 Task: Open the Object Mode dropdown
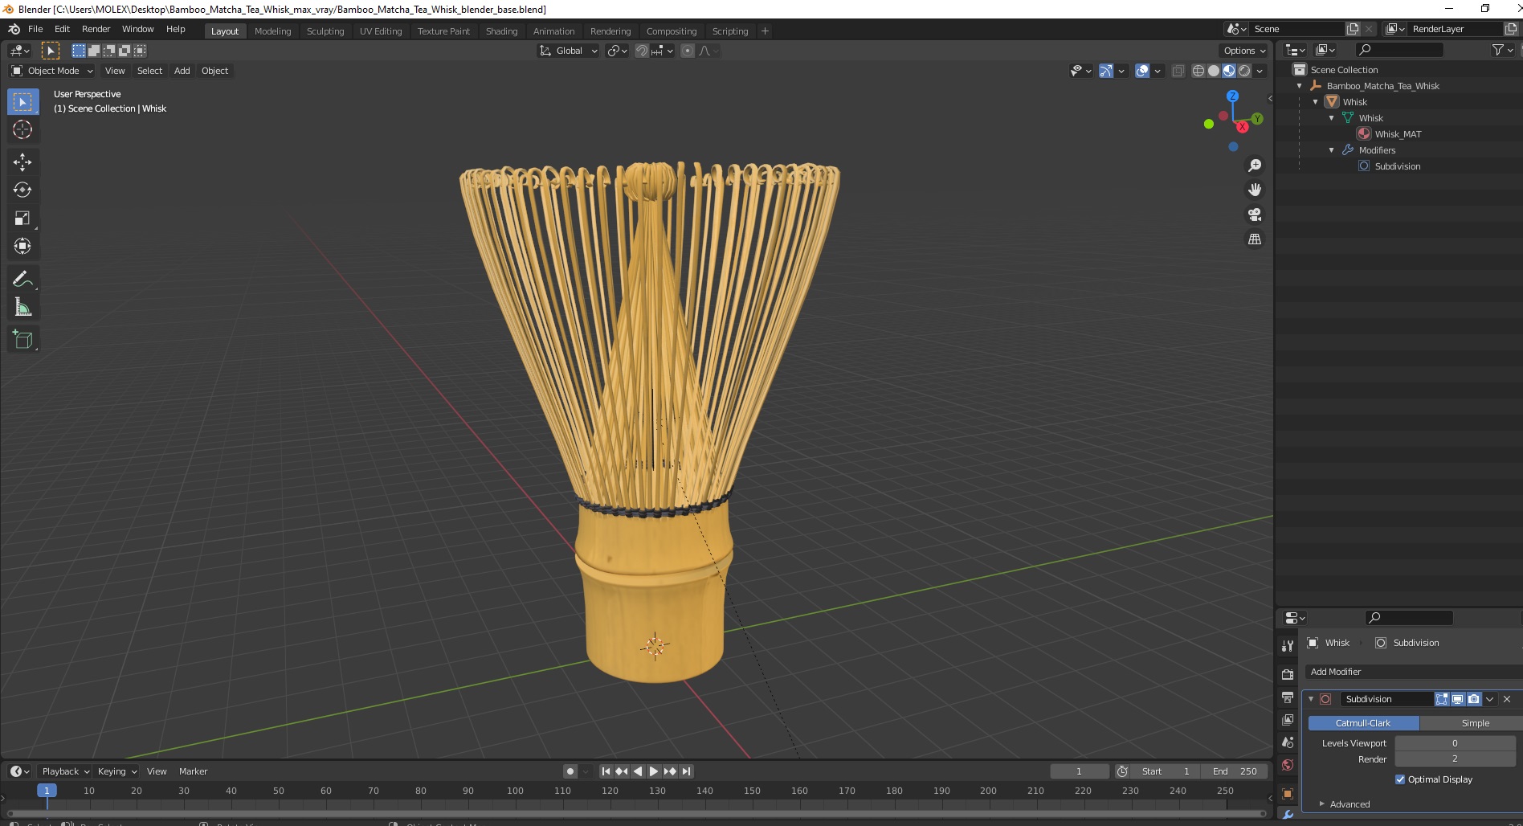click(x=52, y=71)
